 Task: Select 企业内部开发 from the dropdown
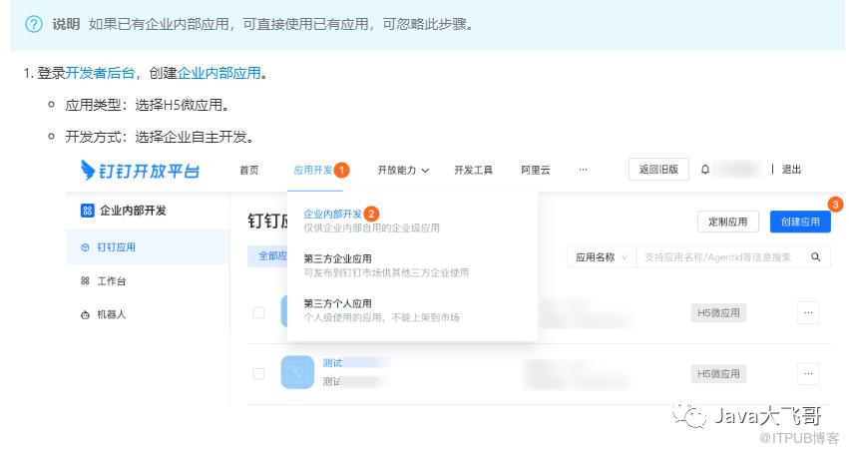point(333,214)
